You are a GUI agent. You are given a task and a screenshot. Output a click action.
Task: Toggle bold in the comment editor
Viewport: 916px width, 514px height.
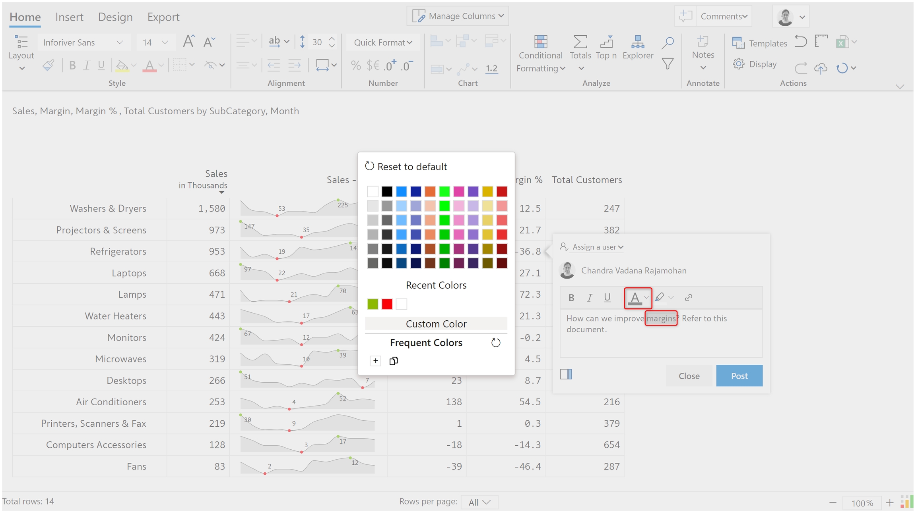tap(571, 297)
